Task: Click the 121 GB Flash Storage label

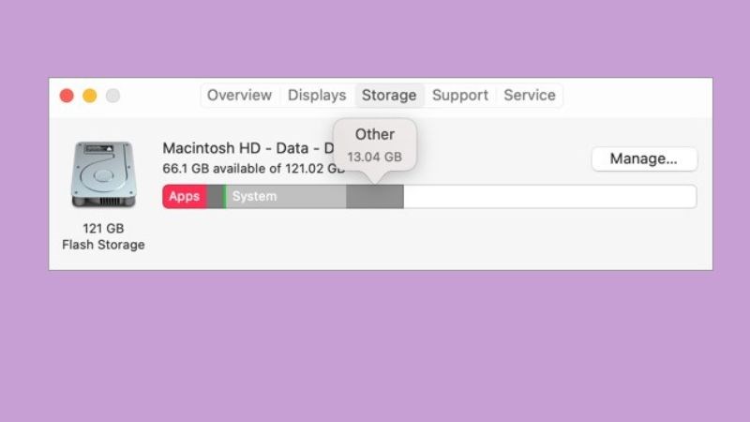Action: pos(103,236)
